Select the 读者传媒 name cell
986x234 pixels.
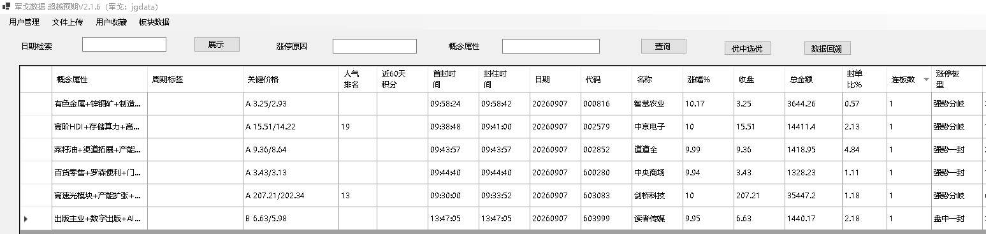tap(657, 219)
